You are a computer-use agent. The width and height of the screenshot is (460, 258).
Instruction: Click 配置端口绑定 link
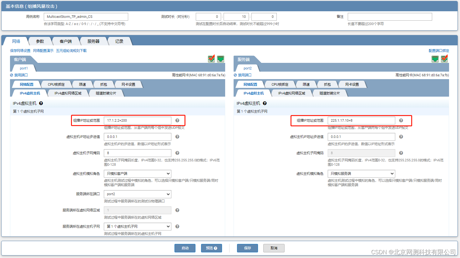439,51
